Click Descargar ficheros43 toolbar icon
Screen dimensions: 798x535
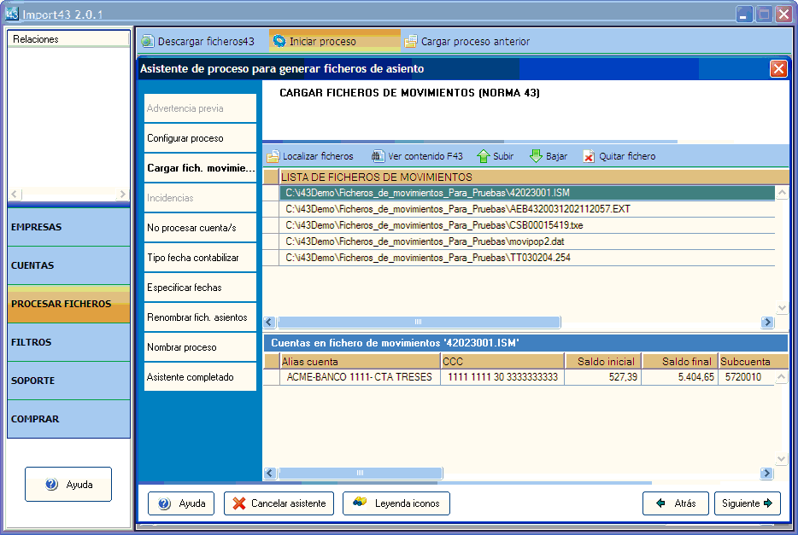coord(148,42)
